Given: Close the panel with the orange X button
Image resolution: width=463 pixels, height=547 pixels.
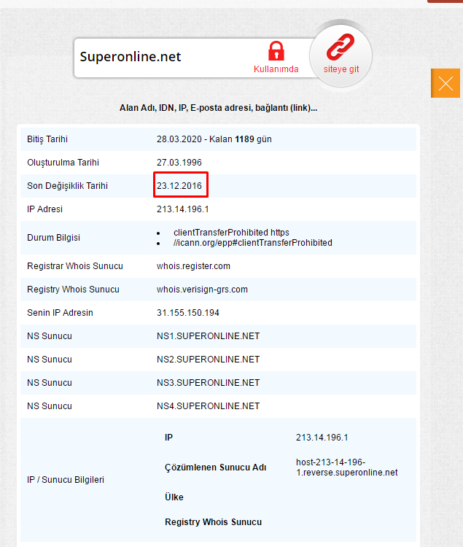Looking at the screenshot, I should [x=446, y=83].
